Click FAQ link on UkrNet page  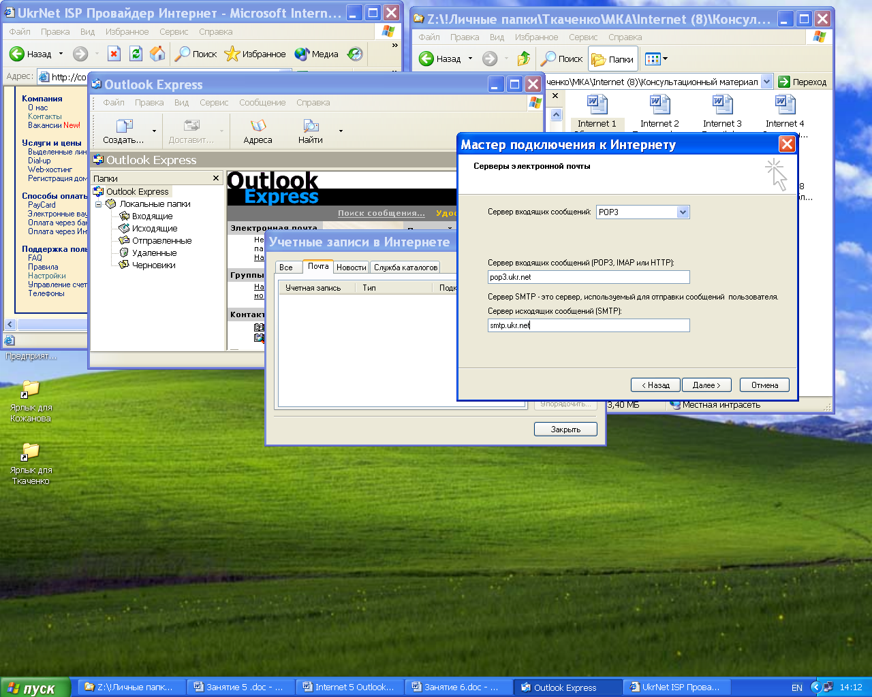point(35,258)
